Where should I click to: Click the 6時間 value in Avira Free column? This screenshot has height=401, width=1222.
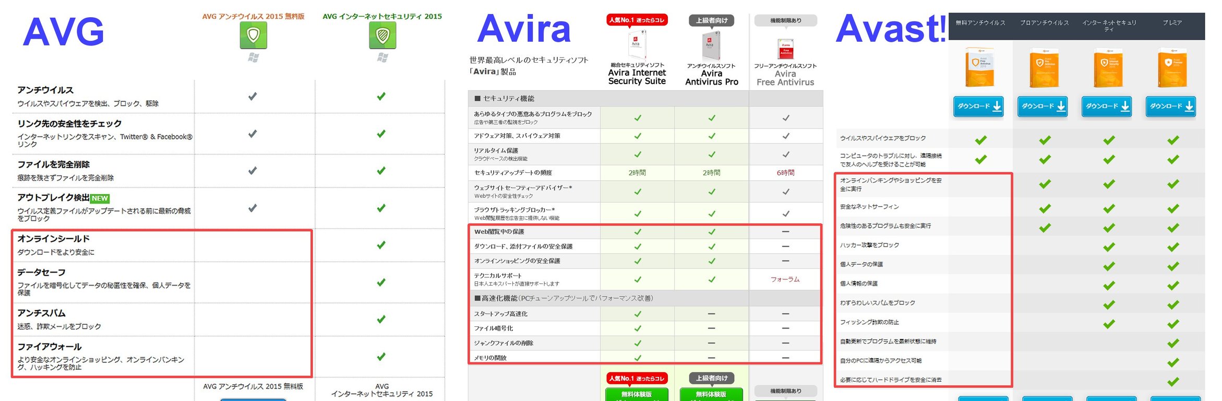pos(785,173)
